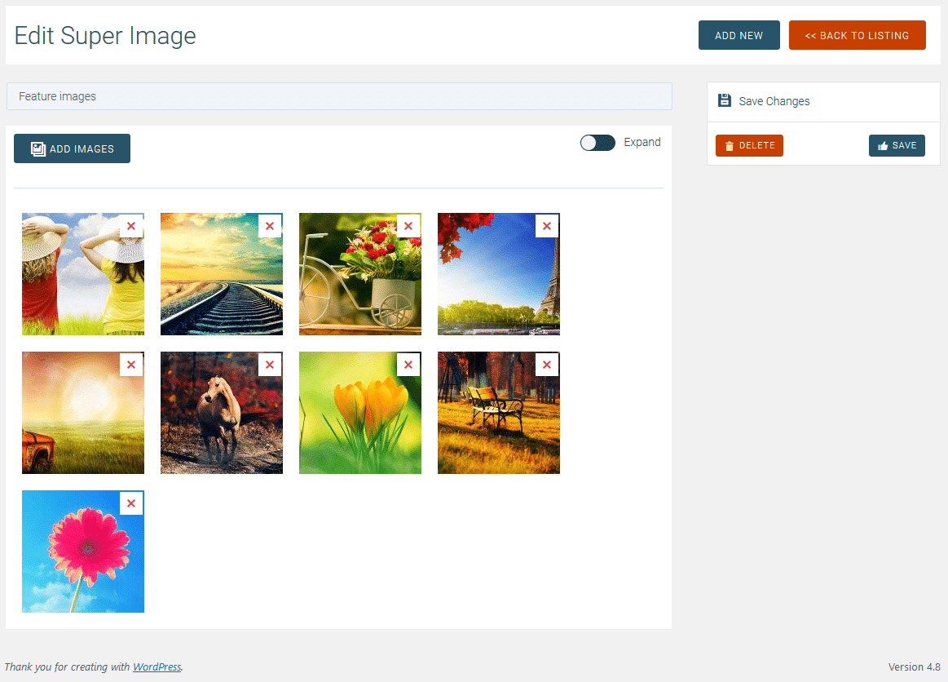Expand the Feature images panel header
The height and width of the screenshot is (682, 948).
pyautogui.click(x=339, y=96)
